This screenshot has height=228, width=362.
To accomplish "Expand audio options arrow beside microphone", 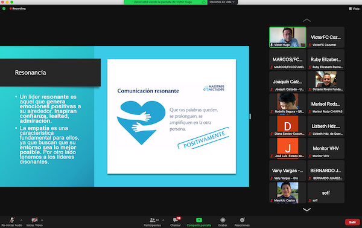I will pos(21,220).
